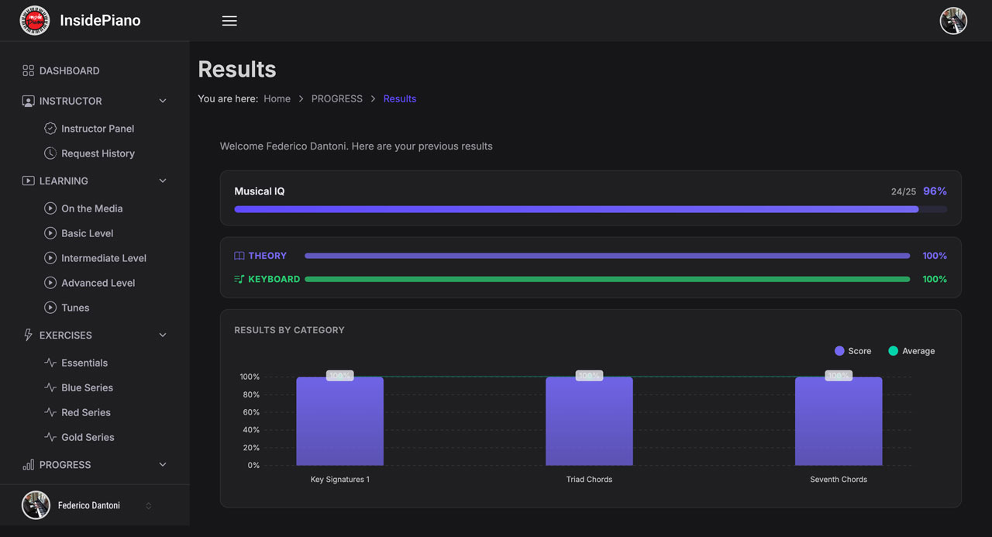Toggle the Score legend swatch
Screen dimensions: 992x537
click(839, 351)
